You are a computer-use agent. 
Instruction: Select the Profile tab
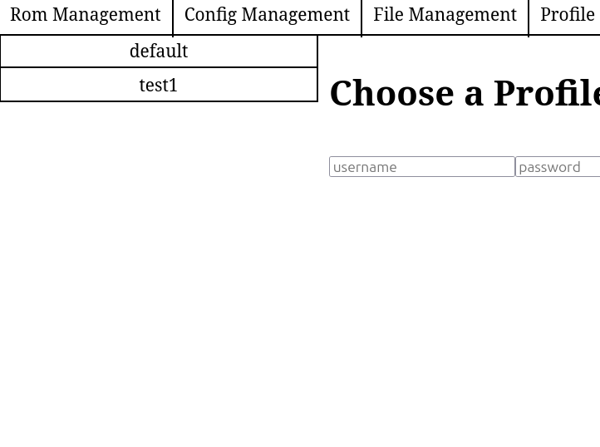pos(568,16)
